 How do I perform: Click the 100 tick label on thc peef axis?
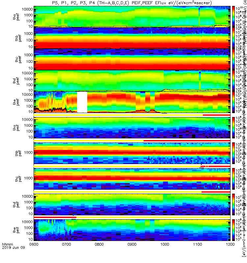click(29, 61)
